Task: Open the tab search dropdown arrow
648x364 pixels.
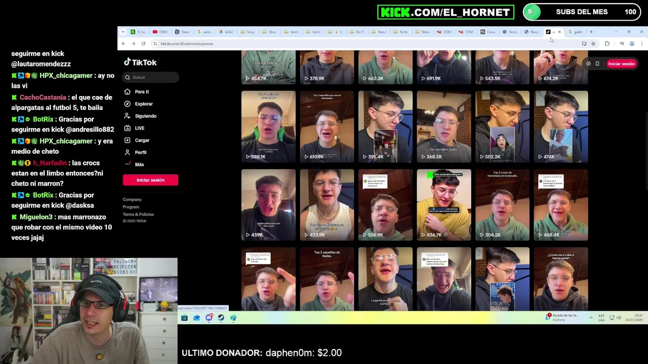Action: tap(123, 32)
